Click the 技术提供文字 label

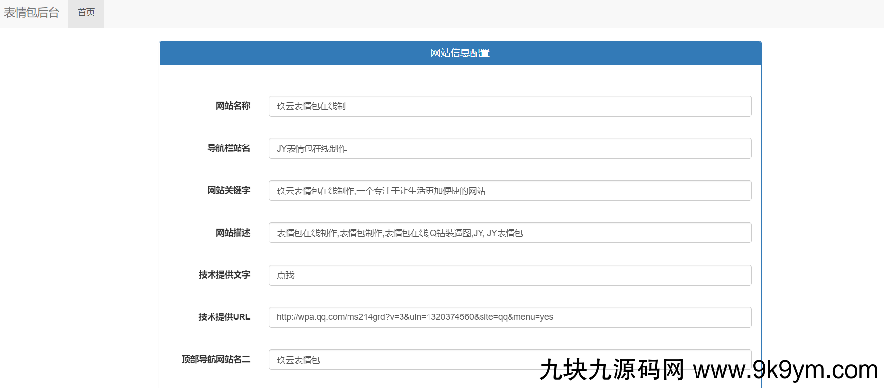[224, 275]
